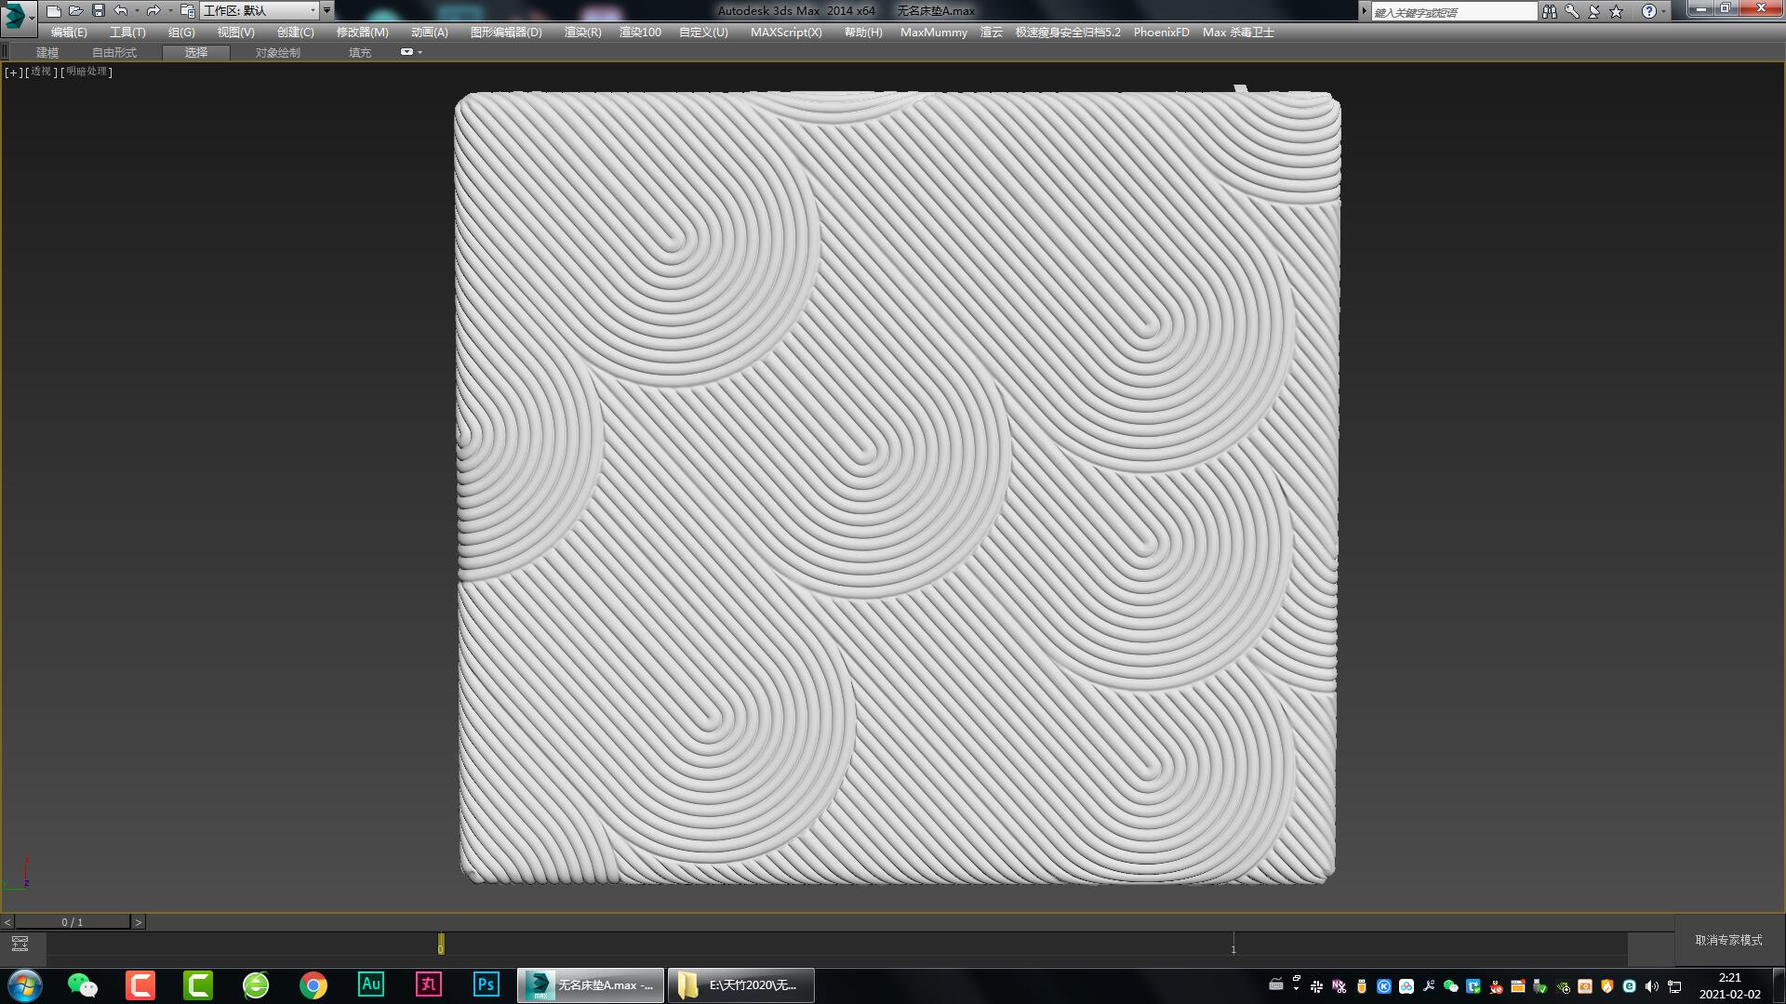Toggle the viewport [+] general menu label

13,72
